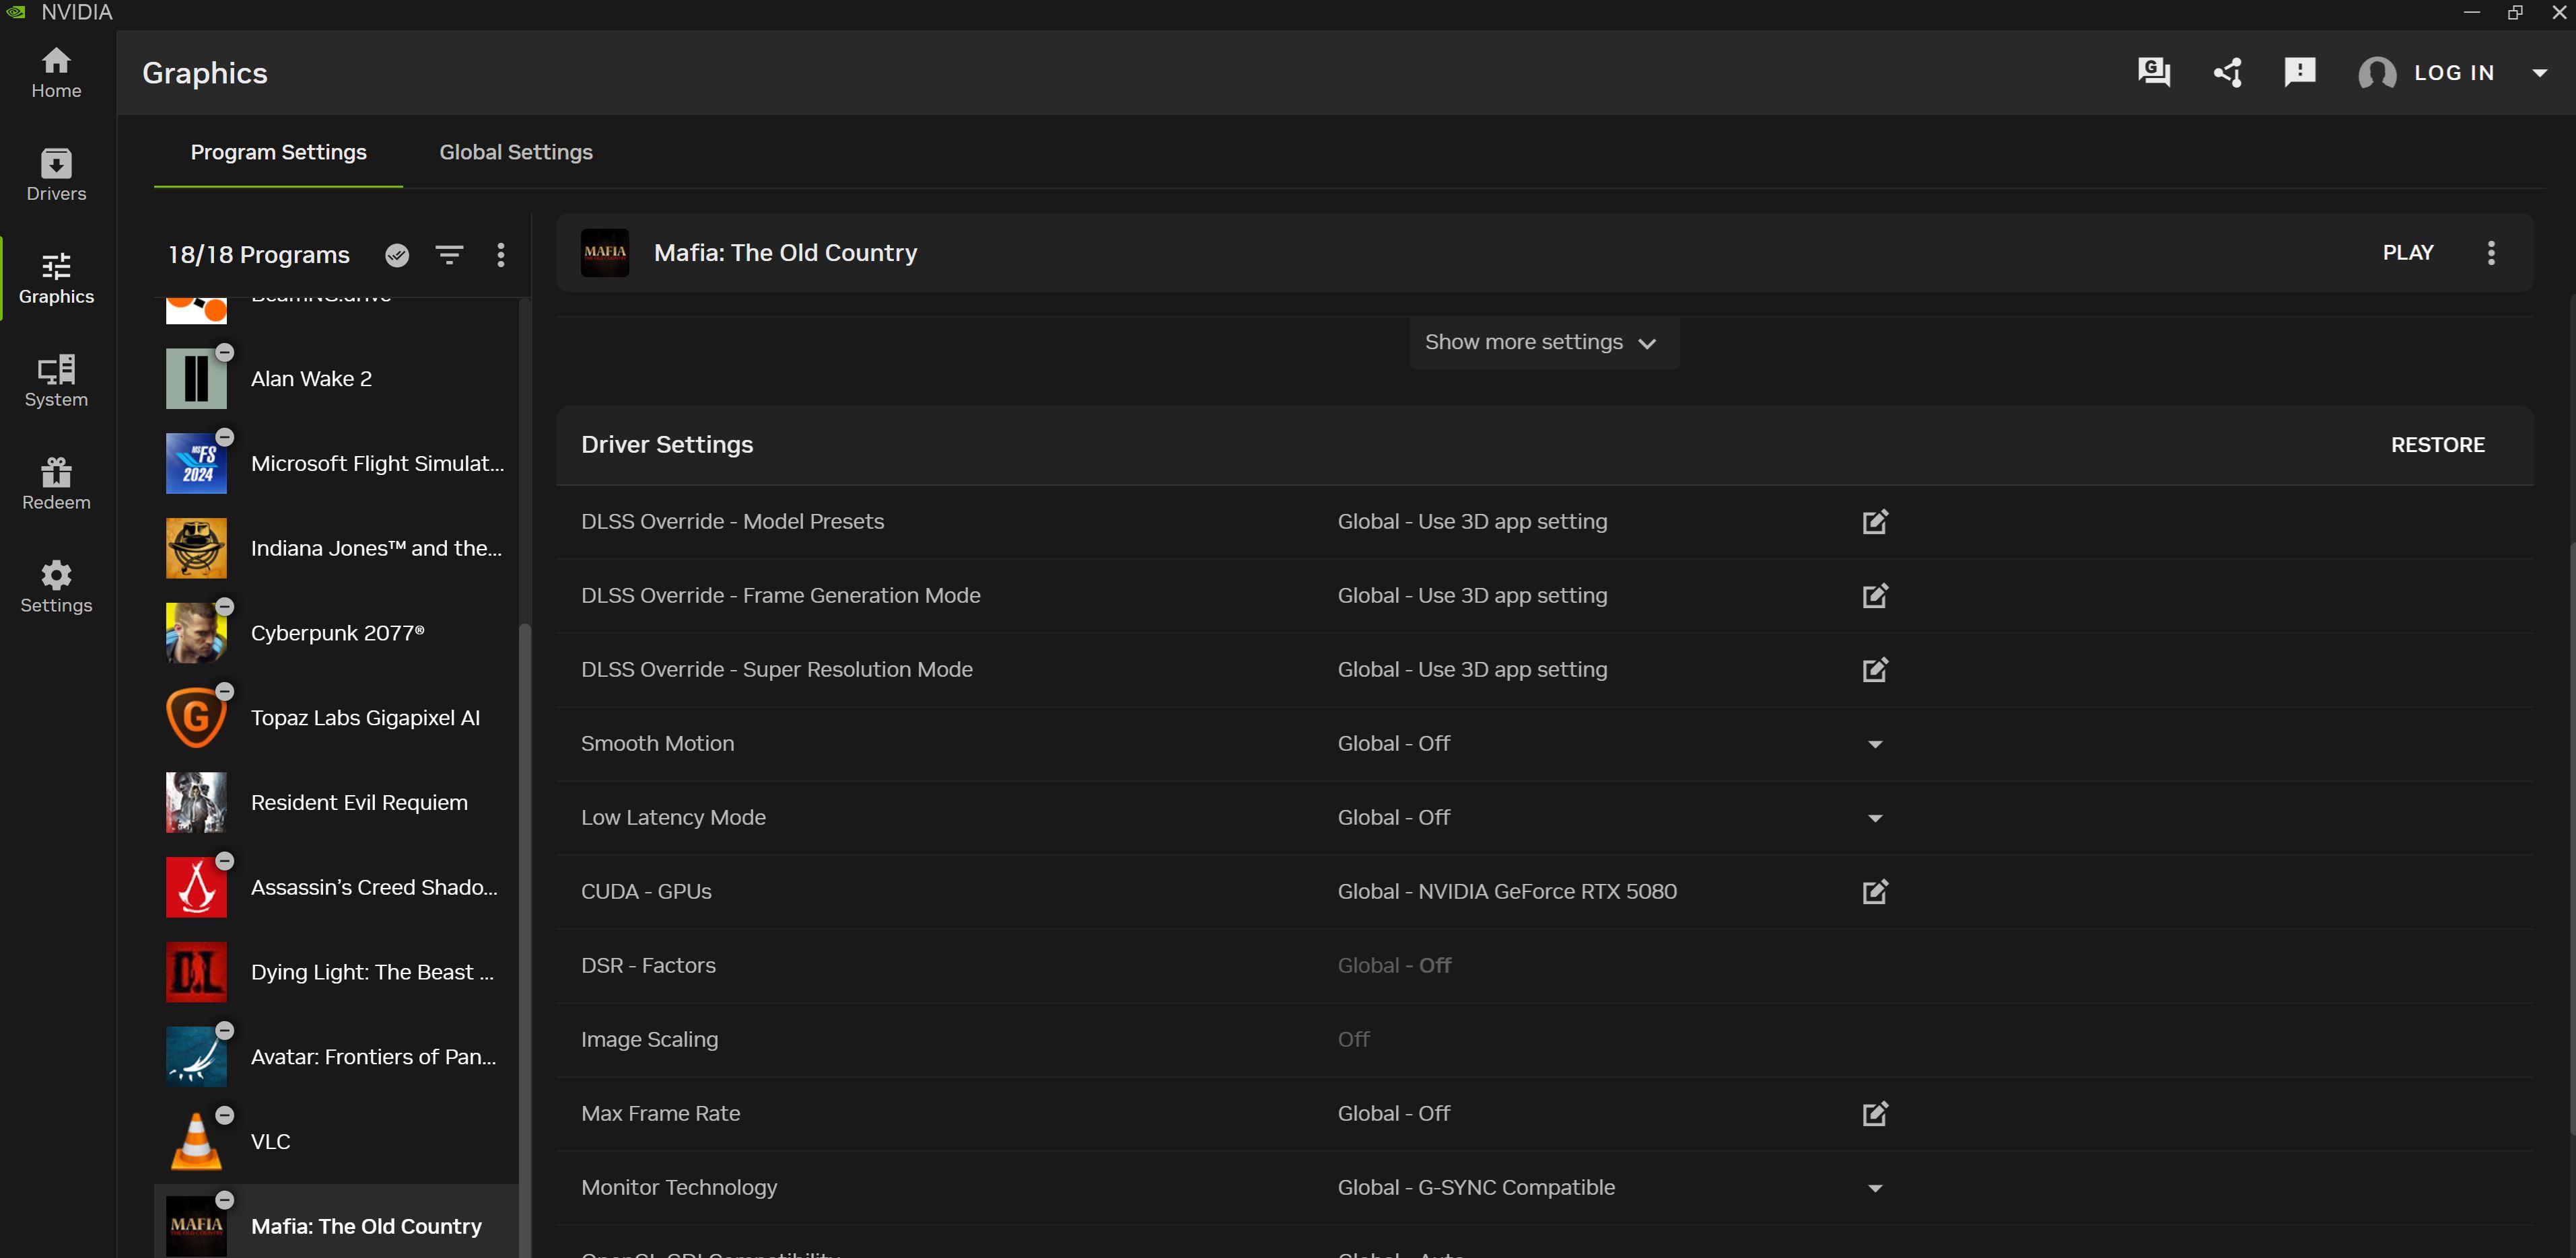2576x1258 pixels.
Task: Click the minus badge on VLC
Action: pyautogui.click(x=225, y=1115)
